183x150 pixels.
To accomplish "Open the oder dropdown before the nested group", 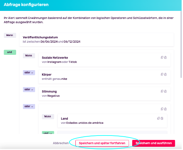I will point(29,106).
